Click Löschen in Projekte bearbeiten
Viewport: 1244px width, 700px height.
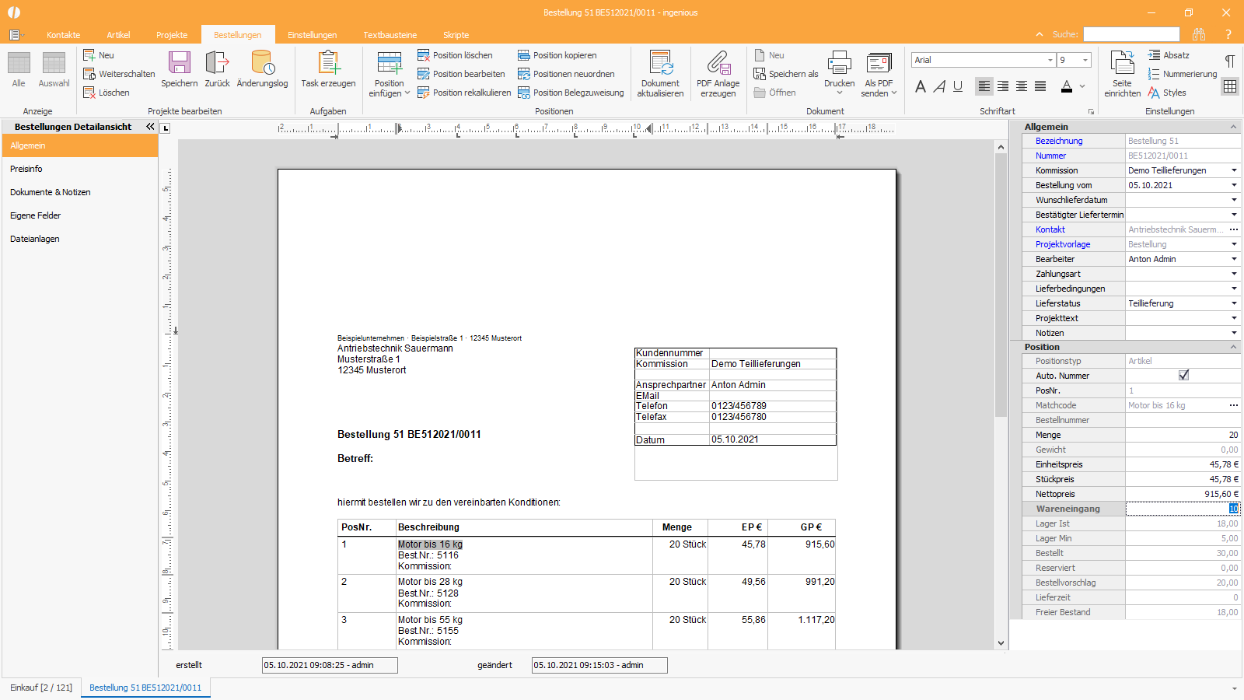(107, 93)
